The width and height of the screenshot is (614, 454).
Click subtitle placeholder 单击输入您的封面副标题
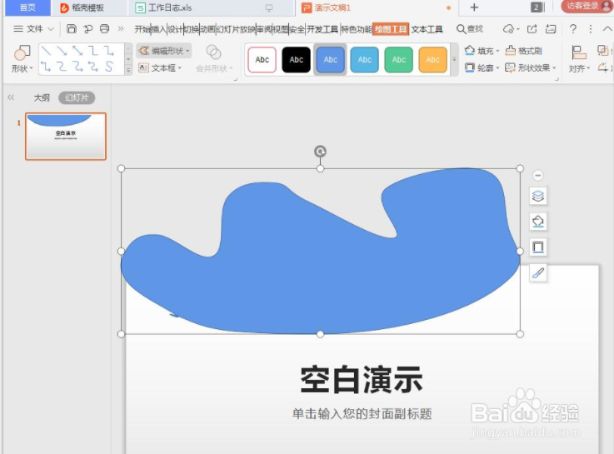pyautogui.click(x=362, y=414)
